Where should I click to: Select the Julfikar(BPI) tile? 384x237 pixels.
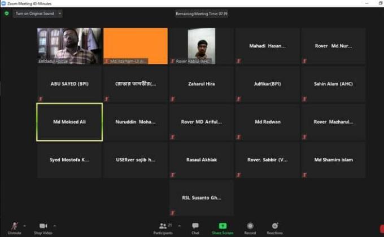pos(268,84)
